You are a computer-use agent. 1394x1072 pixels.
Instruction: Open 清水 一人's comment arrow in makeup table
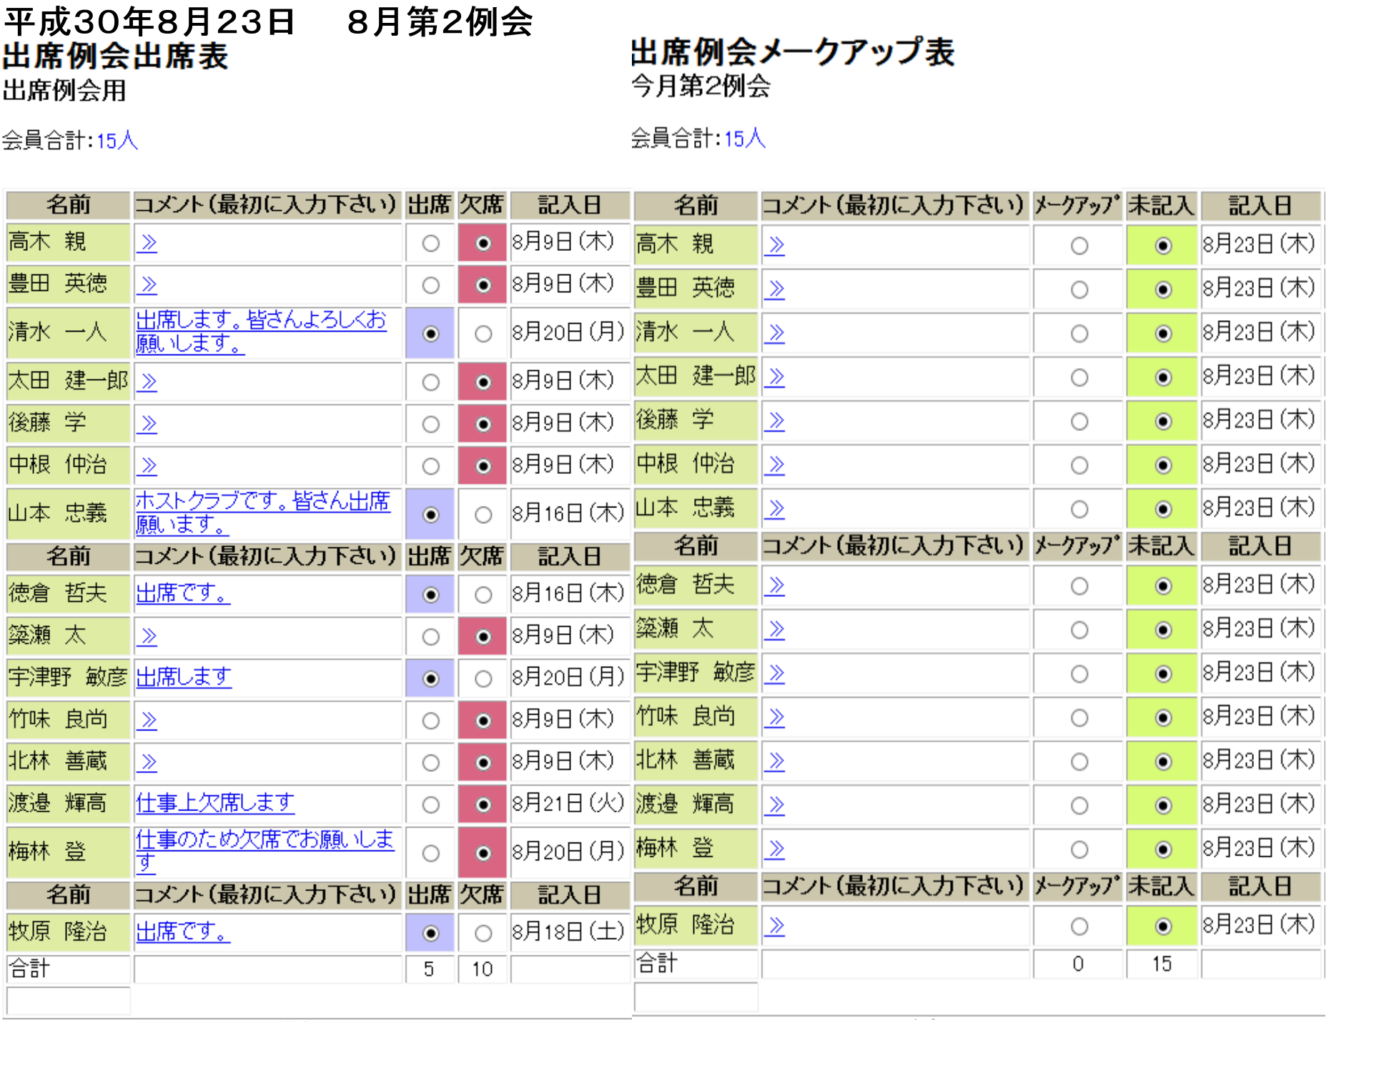pyautogui.click(x=775, y=334)
